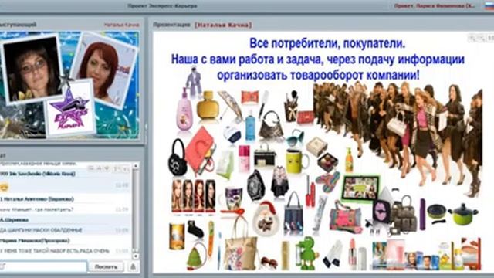Click the small icon left of the chat input
The image size is (494, 278).
(2, 266)
